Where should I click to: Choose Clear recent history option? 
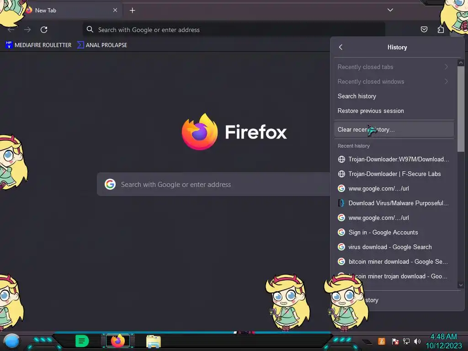click(394, 129)
